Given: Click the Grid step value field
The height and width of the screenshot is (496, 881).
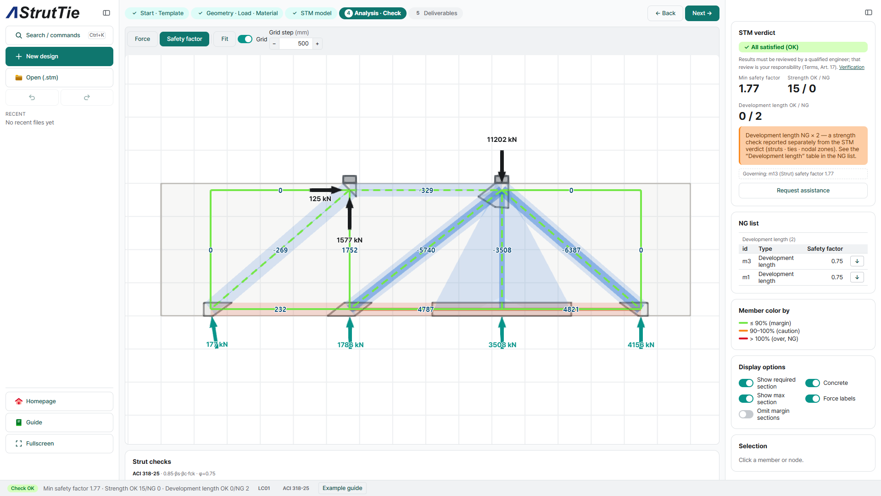Looking at the screenshot, I should (296, 44).
